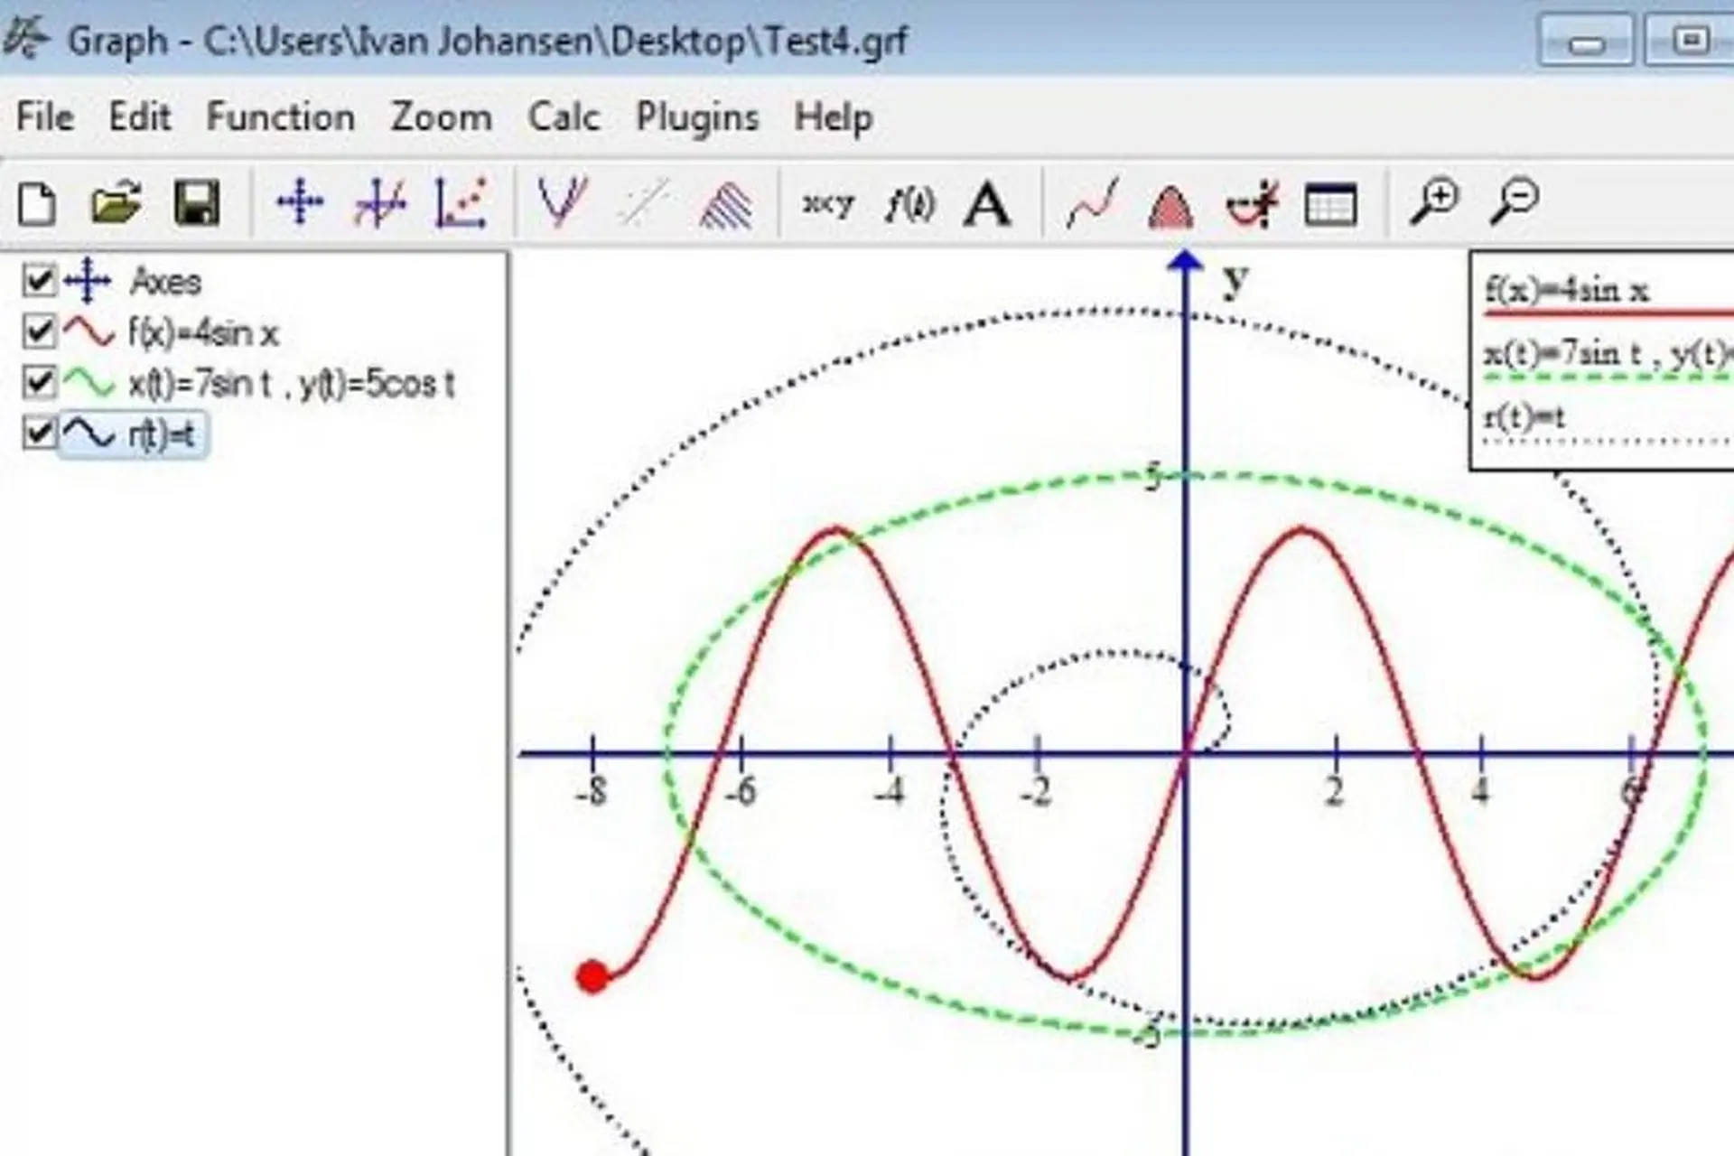This screenshot has height=1156, width=1734.
Task: Open the Plugins menu
Action: coord(697,117)
